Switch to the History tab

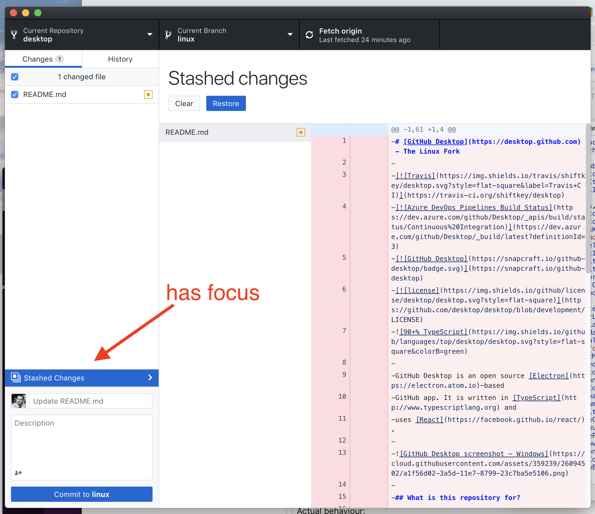[120, 59]
